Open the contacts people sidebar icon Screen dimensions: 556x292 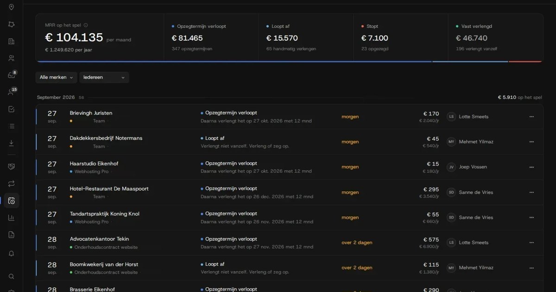point(12,58)
